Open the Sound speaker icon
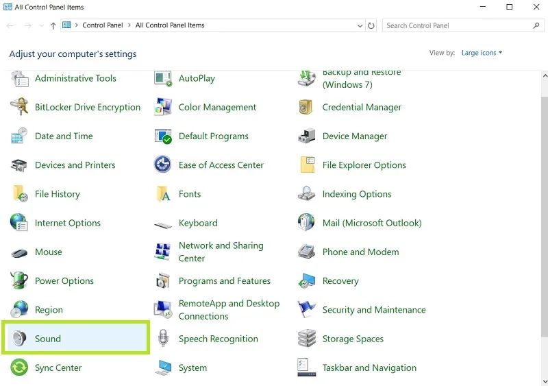Viewport: 548px width, 386px height. click(19, 339)
